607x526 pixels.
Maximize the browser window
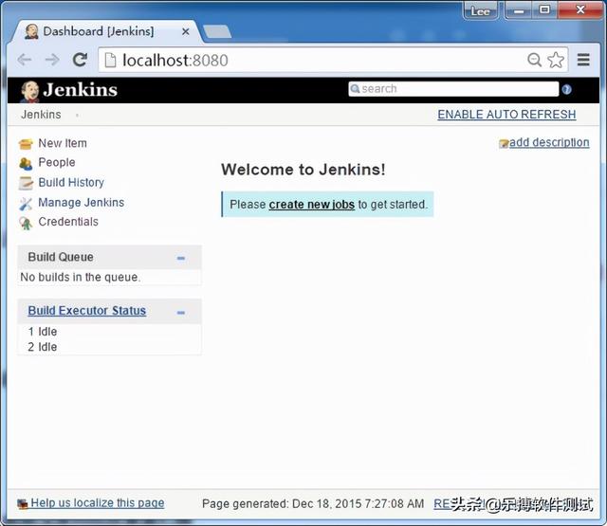coord(544,10)
